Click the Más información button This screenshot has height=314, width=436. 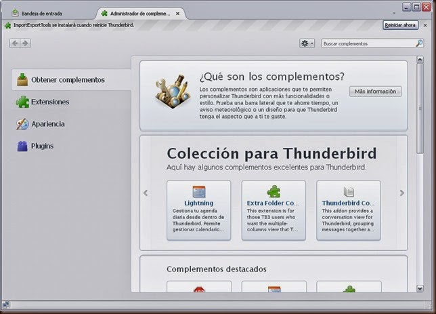(x=375, y=92)
